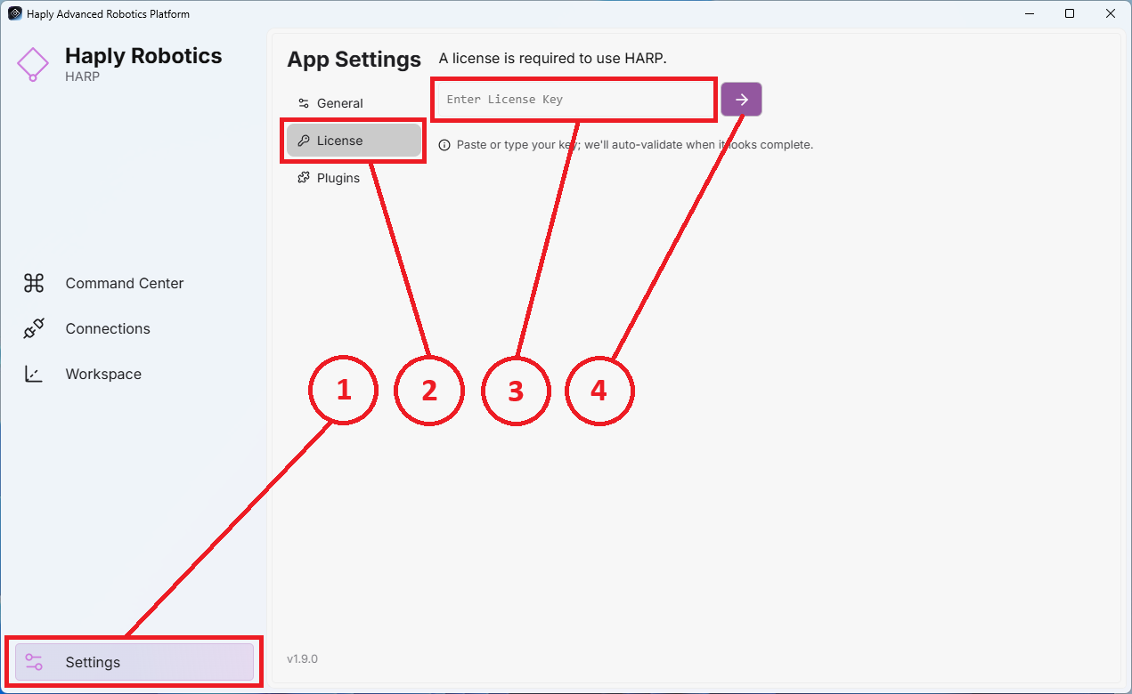Click the Connections plug icon
The height and width of the screenshot is (694, 1132).
[34, 329]
